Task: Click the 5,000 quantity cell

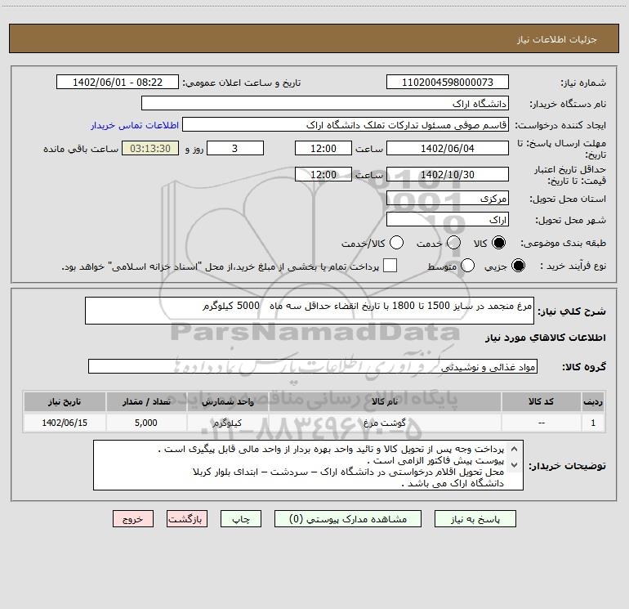Action: pos(146,423)
